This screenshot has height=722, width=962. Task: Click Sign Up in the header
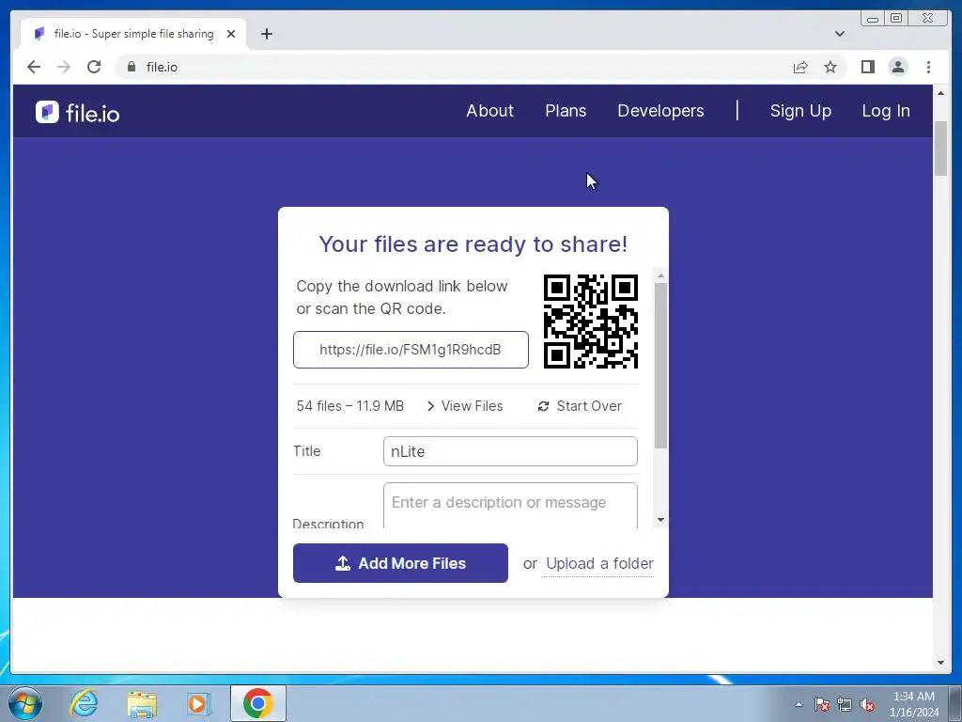pyautogui.click(x=800, y=111)
